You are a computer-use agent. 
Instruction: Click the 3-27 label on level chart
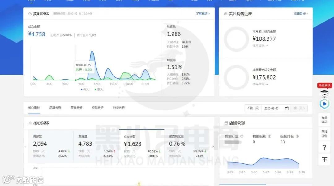coord(266,172)
